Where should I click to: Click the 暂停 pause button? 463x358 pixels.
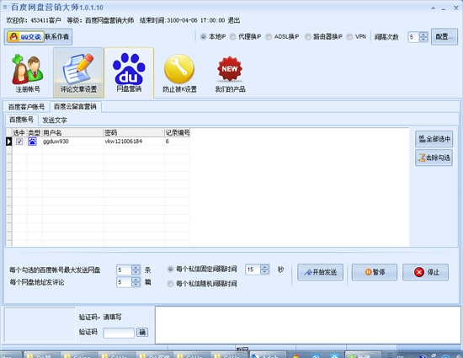click(374, 272)
